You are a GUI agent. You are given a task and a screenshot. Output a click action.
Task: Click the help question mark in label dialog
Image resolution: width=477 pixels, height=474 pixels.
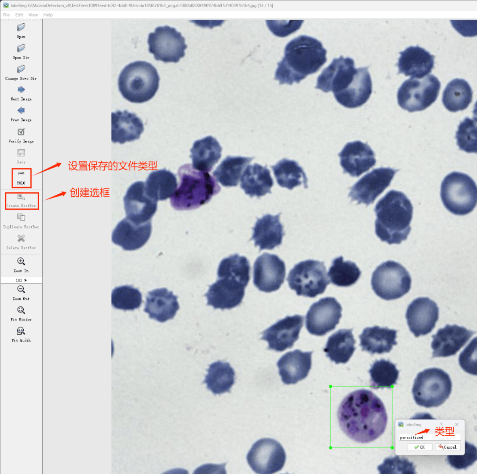pos(441,424)
